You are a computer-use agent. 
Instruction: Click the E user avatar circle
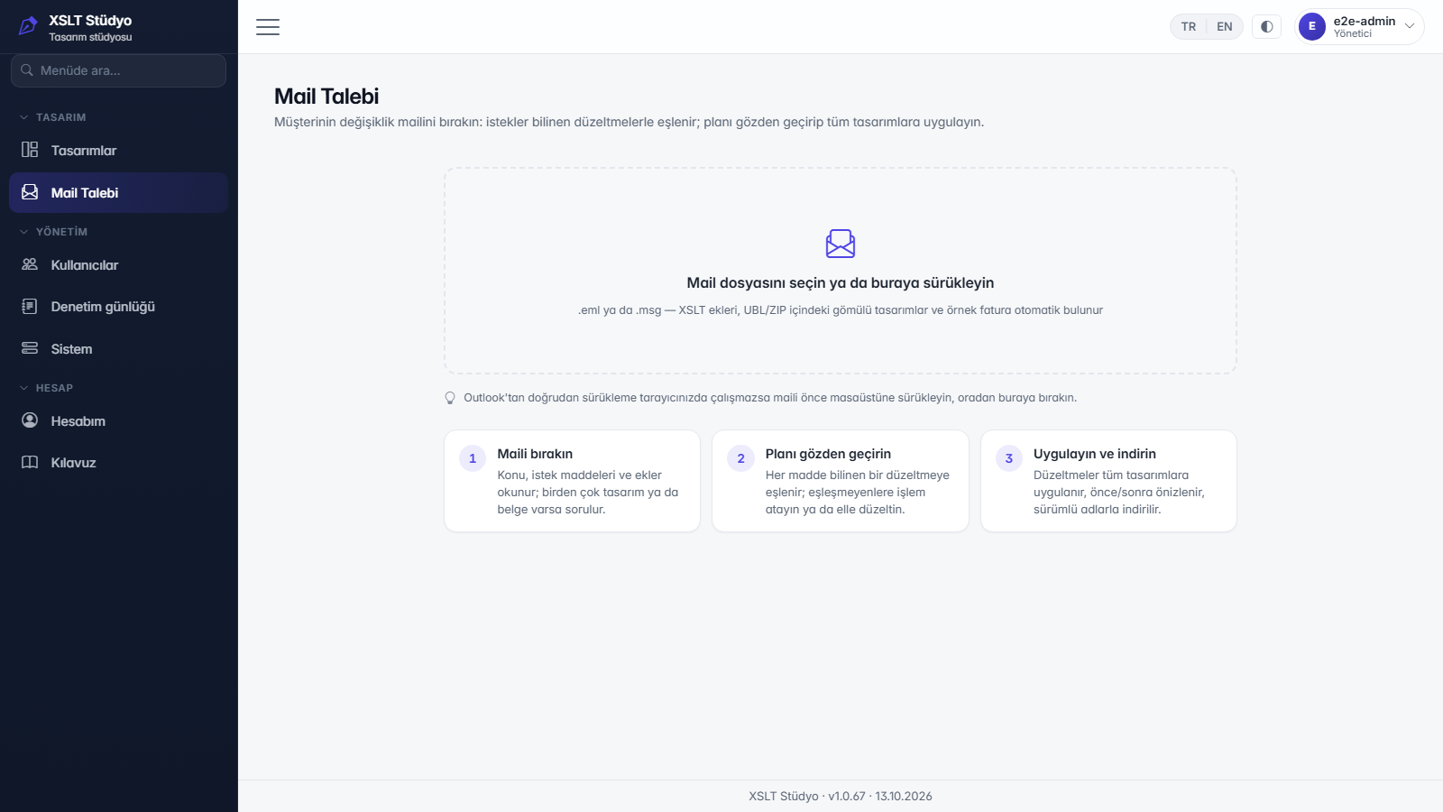click(1312, 27)
